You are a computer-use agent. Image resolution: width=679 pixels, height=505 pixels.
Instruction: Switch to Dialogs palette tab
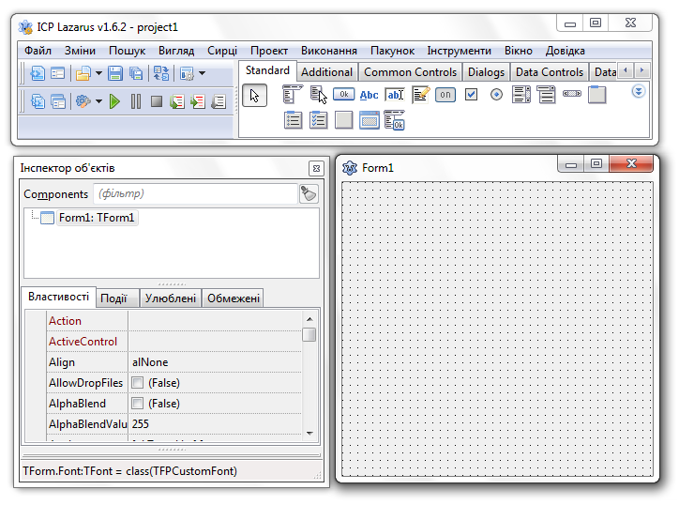pyautogui.click(x=486, y=72)
